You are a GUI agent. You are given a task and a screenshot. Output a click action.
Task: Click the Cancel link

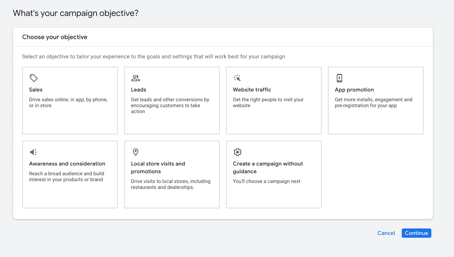(386, 233)
